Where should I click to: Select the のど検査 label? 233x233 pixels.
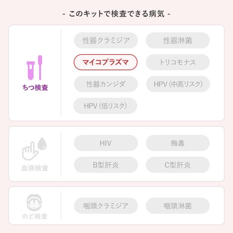point(35,216)
